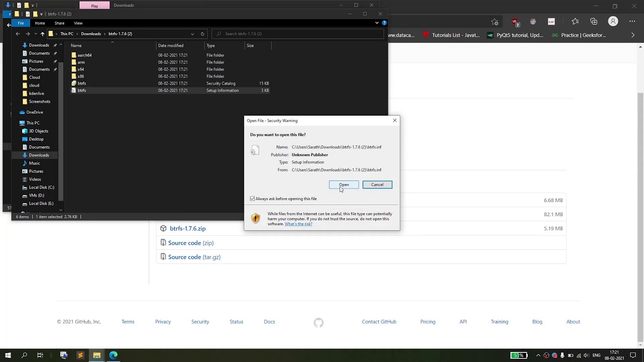Cancel the Open File security warning
The image size is (644, 362).
(x=377, y=185)
